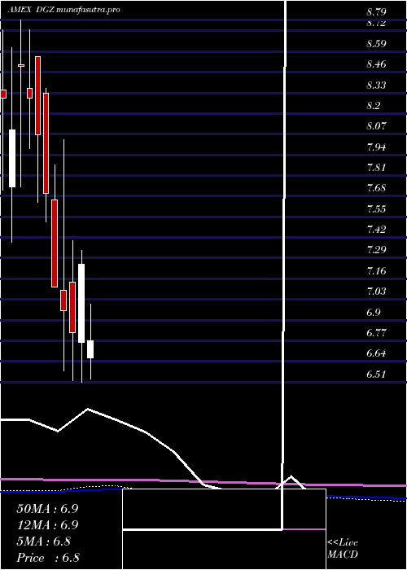The height and width of the screenshot is (570, 407).
Task: Click the 7.94 price axis label
Action: pos(376,147)
